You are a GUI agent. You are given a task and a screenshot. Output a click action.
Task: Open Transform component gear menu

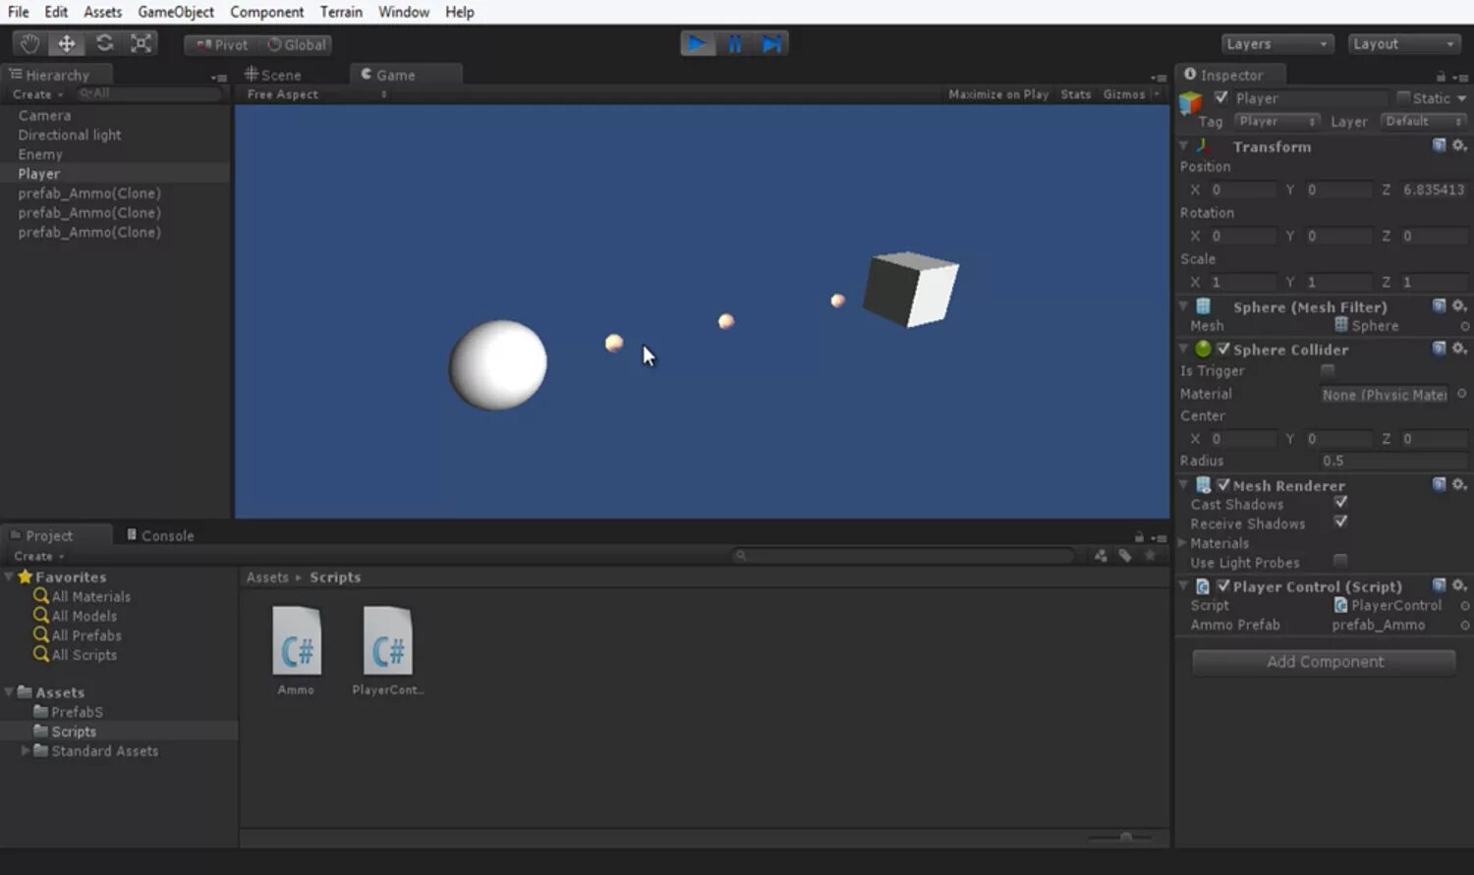pos(1460,145)
